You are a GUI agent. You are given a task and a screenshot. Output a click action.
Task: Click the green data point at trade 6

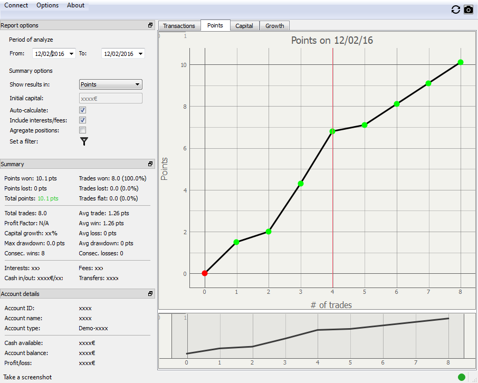(397, 104)
